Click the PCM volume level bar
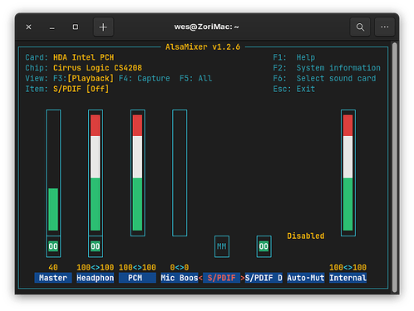 [137, 173]
